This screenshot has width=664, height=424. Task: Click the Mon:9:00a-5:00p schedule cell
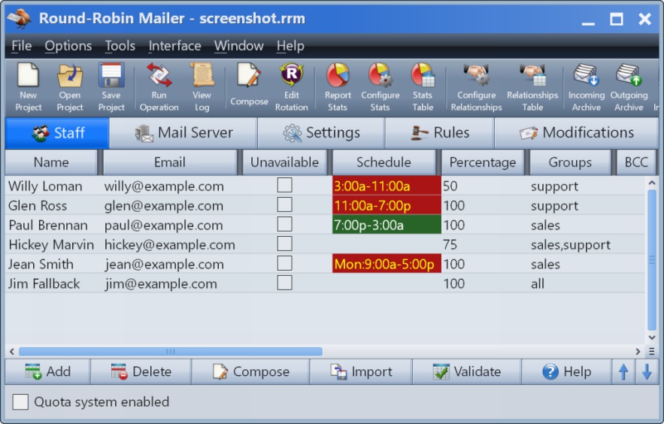tap(387, 264)
